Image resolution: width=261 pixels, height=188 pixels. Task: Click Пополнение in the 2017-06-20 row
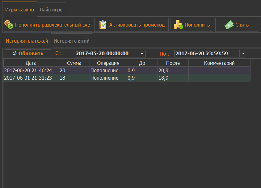[108, 70]
